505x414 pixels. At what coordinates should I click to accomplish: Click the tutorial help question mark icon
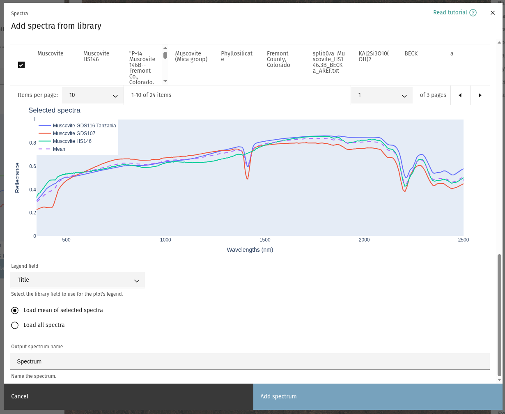coord(473,13)
